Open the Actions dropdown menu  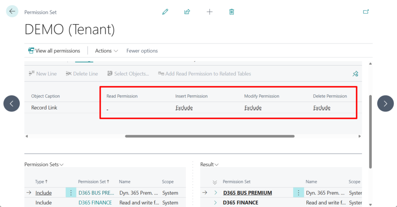[106, 51]
